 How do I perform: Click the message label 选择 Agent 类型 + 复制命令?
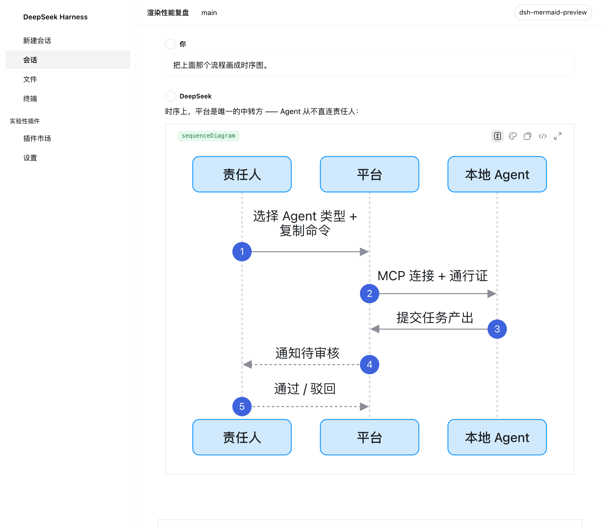point(305,223)
